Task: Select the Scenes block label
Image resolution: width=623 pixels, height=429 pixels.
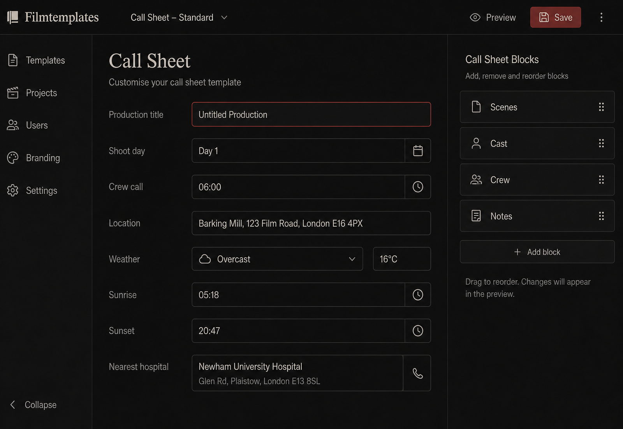Action: pos(504,107)
